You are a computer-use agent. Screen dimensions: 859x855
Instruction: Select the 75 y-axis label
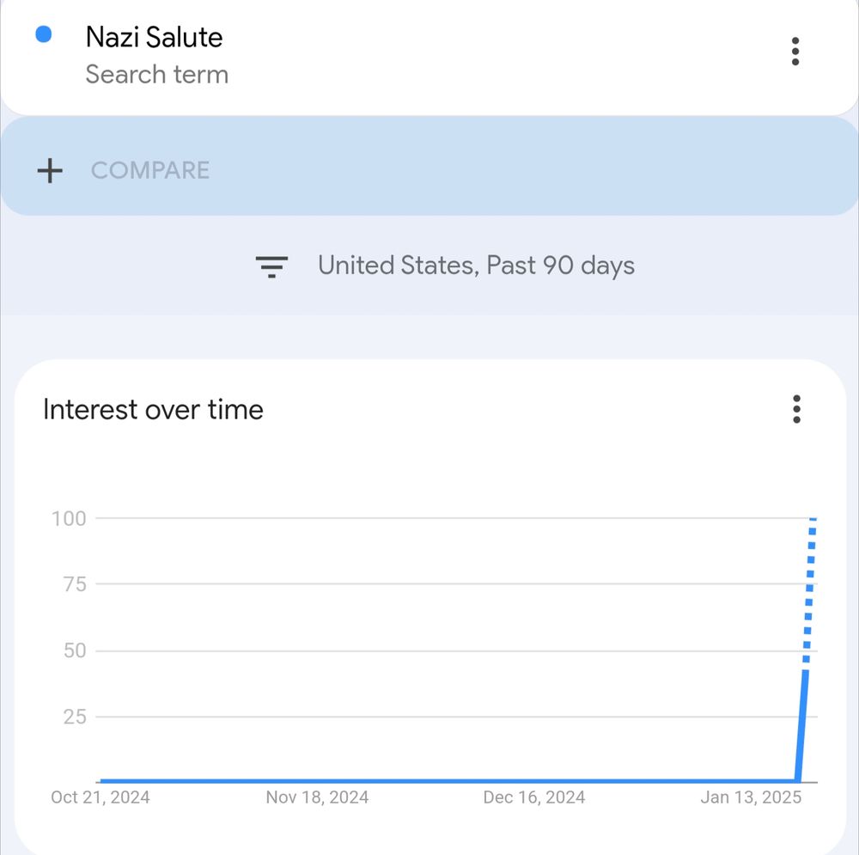pyautogui.click(x=74, y=584)
